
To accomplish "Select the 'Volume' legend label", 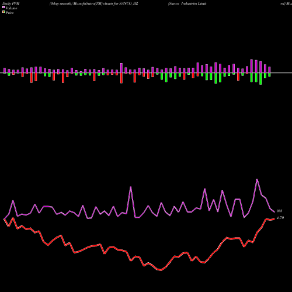I will point(11,8).
